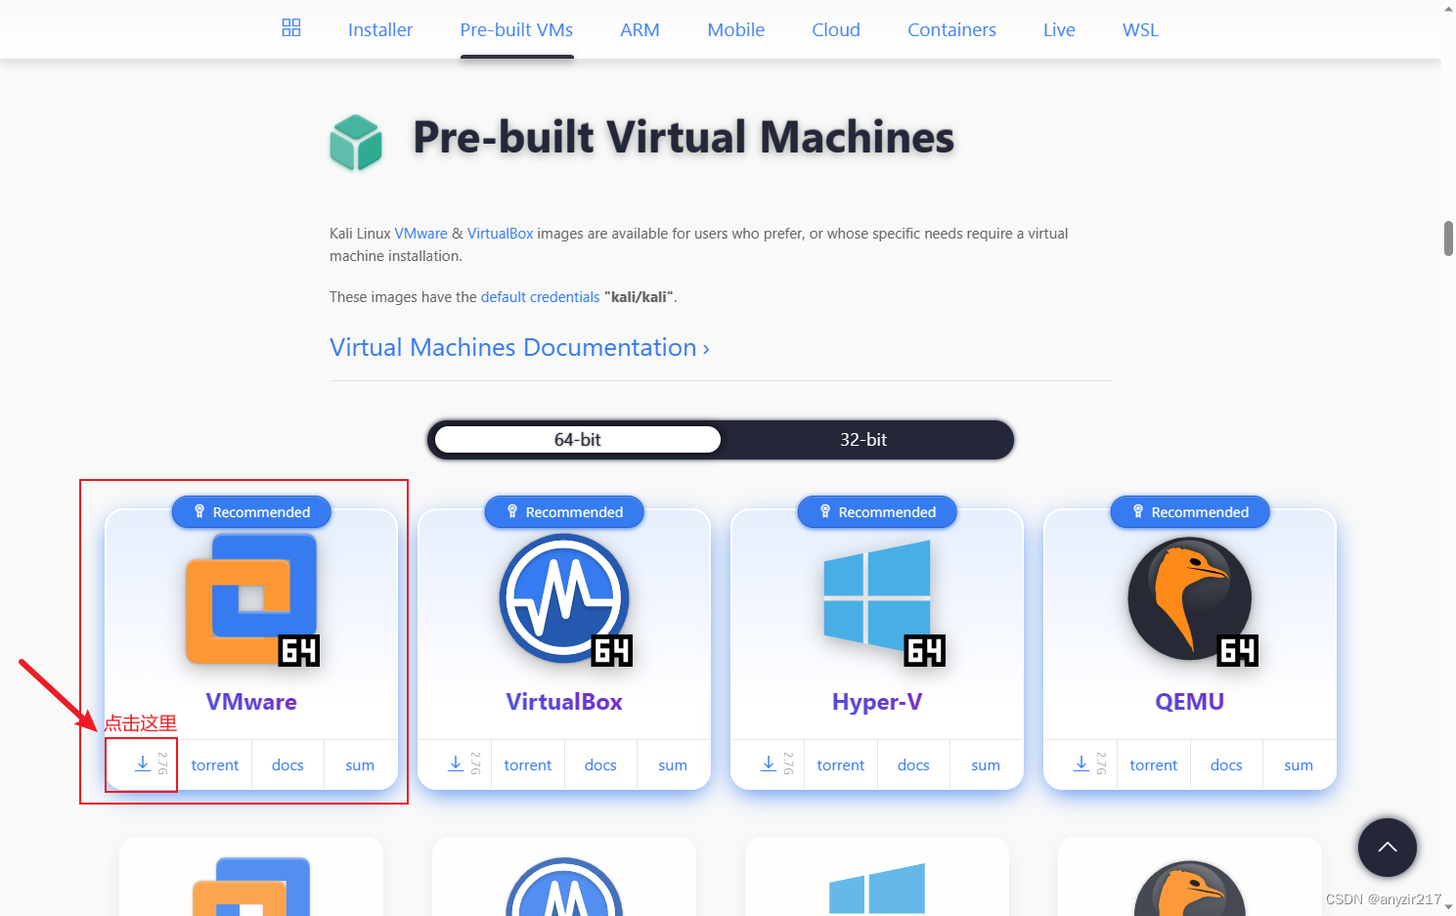
Task: Click the back-to-top arrow button
Action: (1387, 848)
